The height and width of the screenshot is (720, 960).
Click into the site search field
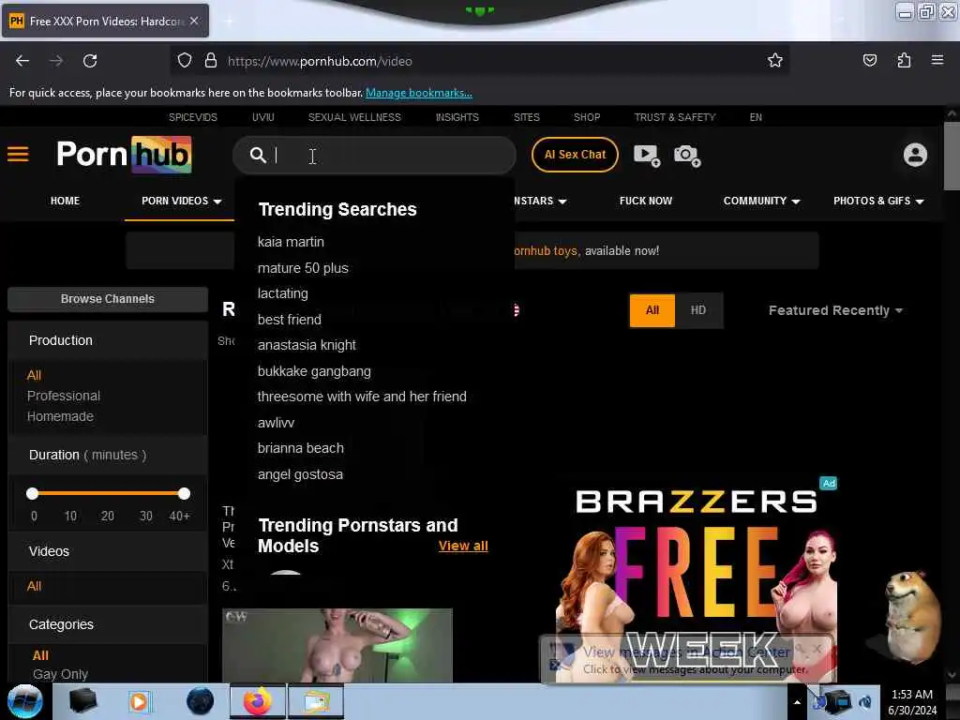pos(375,155)
